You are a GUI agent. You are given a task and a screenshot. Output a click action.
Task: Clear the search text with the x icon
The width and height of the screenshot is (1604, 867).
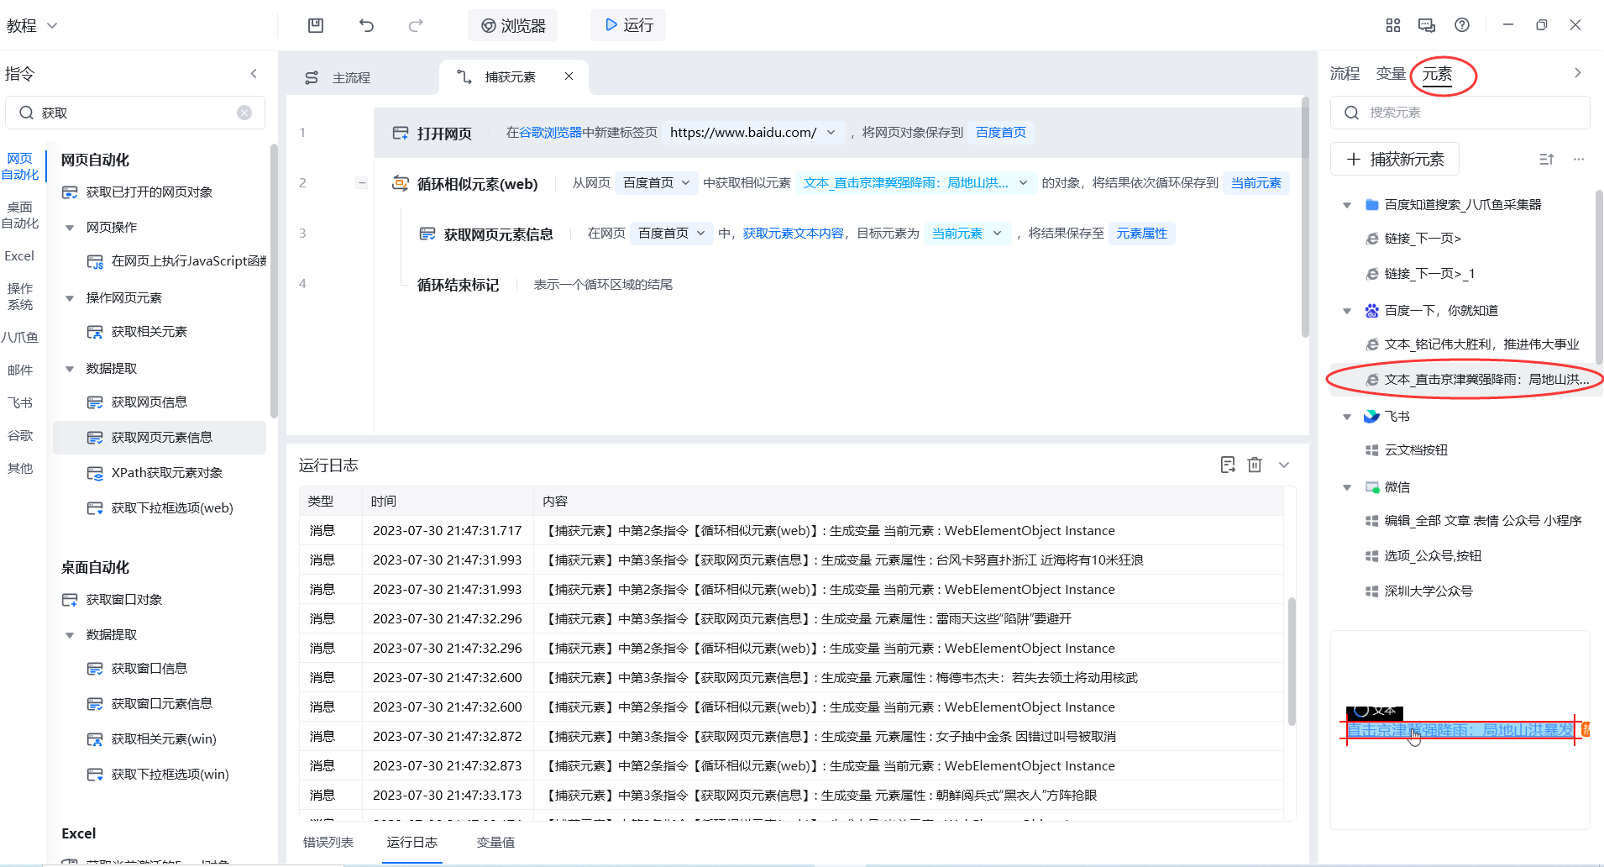click(244, 113)
